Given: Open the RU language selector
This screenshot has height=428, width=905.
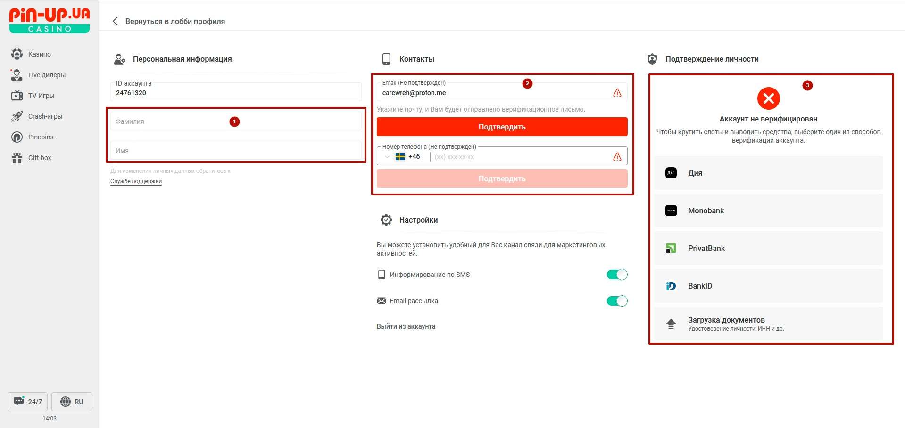Looking at the screenshot, I should coord(72,402).
